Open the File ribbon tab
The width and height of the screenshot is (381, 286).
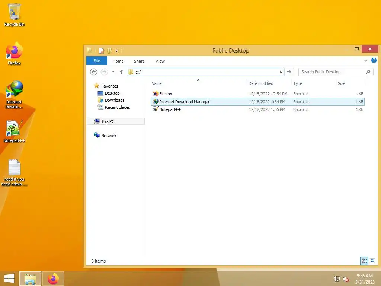point(97,61)
